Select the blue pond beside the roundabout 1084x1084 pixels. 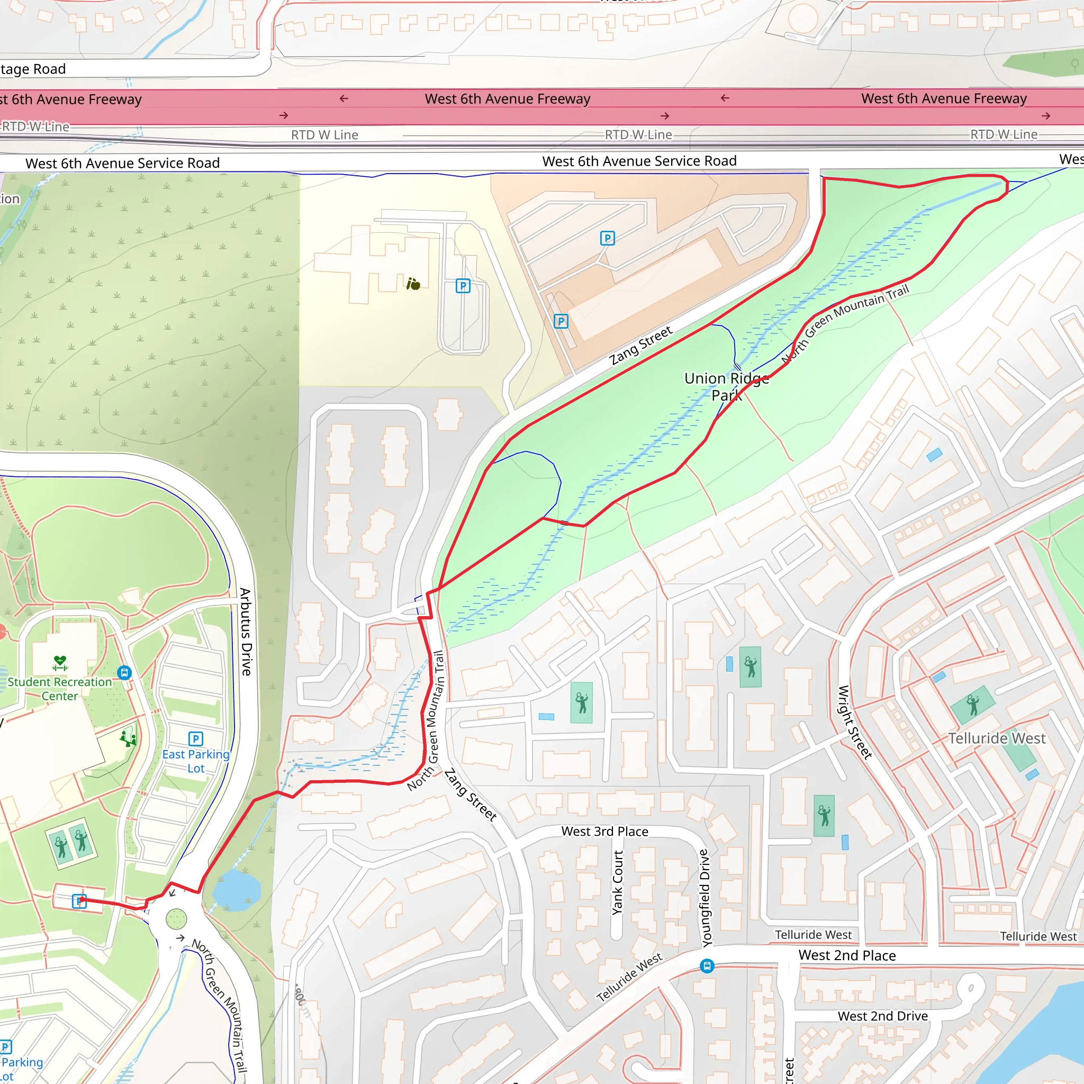237,890
